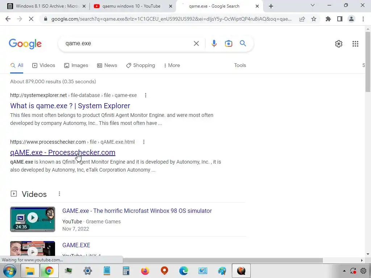The width and height of the screenshot is (371, 278).
Task: Open the qAME.exe - Processchecker.com link
Action: [x=63, y=152]
